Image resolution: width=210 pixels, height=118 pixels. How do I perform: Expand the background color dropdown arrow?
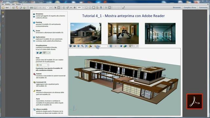click(138, 46)
